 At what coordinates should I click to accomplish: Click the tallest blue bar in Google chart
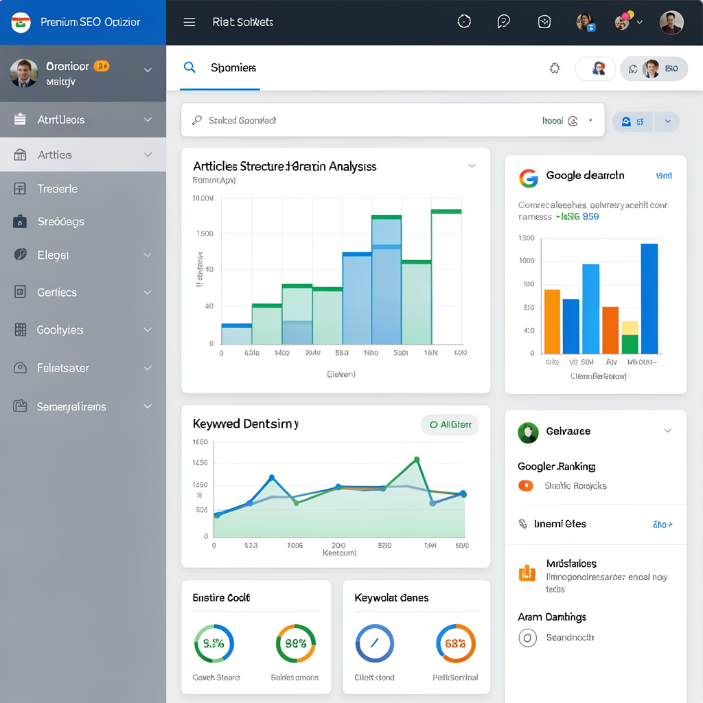(x=649, y=299)
